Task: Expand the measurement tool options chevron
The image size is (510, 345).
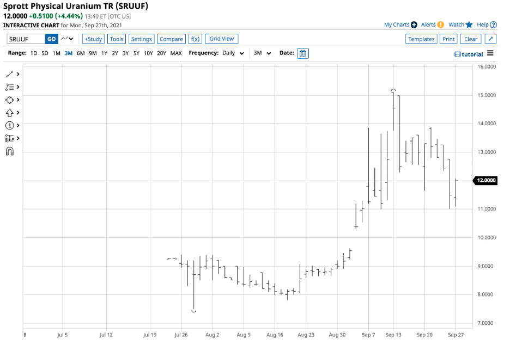Action: click(x=18, y=138)
